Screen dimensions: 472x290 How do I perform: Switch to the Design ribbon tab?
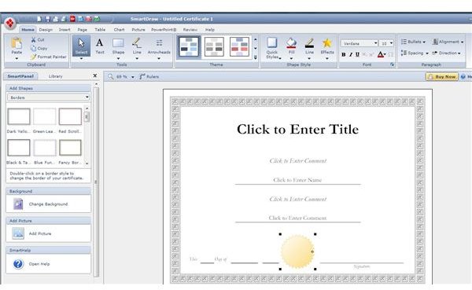pyautogui.click(x=46, y=30)
